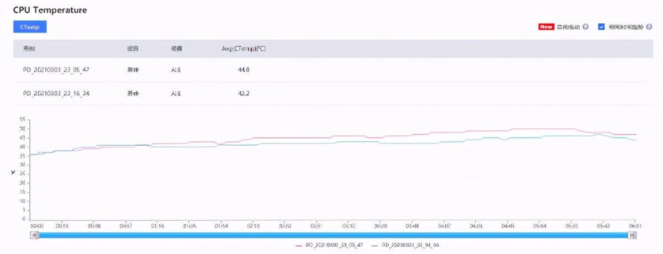Viewport: 663px width, 254px height.
Task: Open help icon beside the New badge option
Action: [x=586, y=27]
